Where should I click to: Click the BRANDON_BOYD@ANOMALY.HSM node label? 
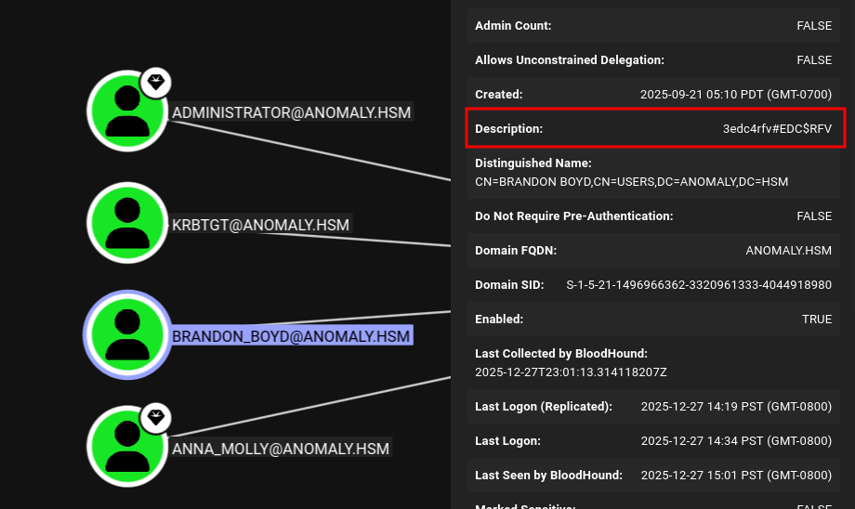(x=290, y=335)
